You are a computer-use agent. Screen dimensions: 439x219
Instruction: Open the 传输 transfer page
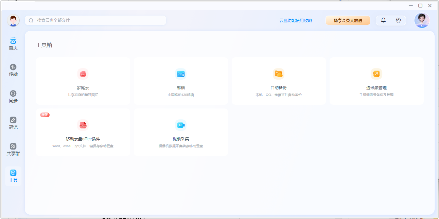13,70
